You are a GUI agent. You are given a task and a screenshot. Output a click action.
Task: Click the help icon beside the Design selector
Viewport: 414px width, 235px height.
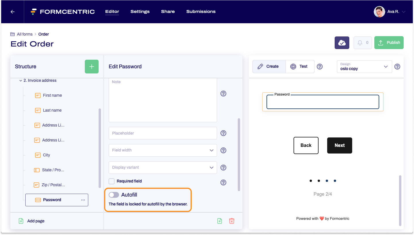pyautogui.click(x=397, y=66)
